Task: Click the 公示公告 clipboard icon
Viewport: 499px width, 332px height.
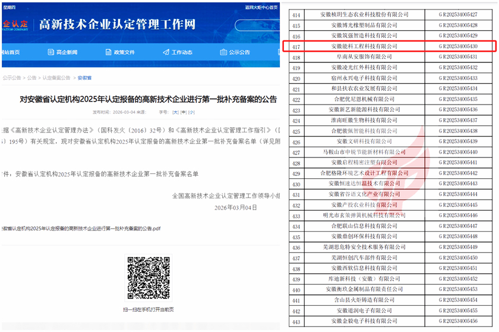Action: pos(223,52)
